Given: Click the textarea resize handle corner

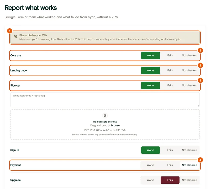Looking at the screenshot, I should pyautogui.click(x=198, y=106).
